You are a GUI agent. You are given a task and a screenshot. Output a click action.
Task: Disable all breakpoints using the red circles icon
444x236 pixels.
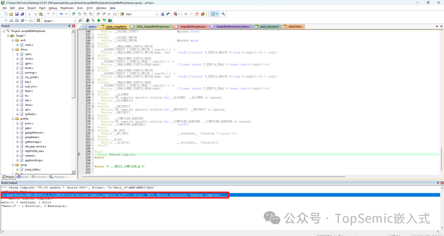(197, 14)
